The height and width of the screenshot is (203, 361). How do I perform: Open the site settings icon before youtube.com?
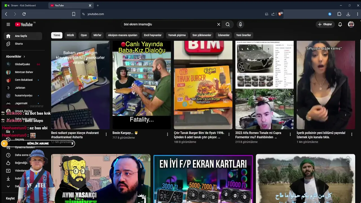pyautogui.click(x=83, y=14)
